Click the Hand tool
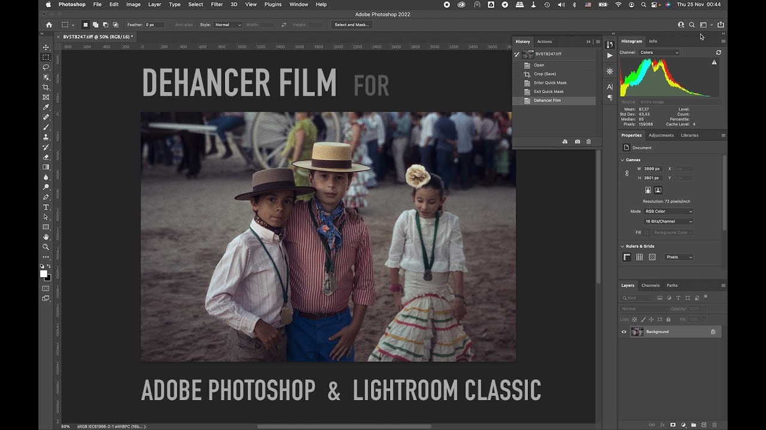 click(45, 237)
